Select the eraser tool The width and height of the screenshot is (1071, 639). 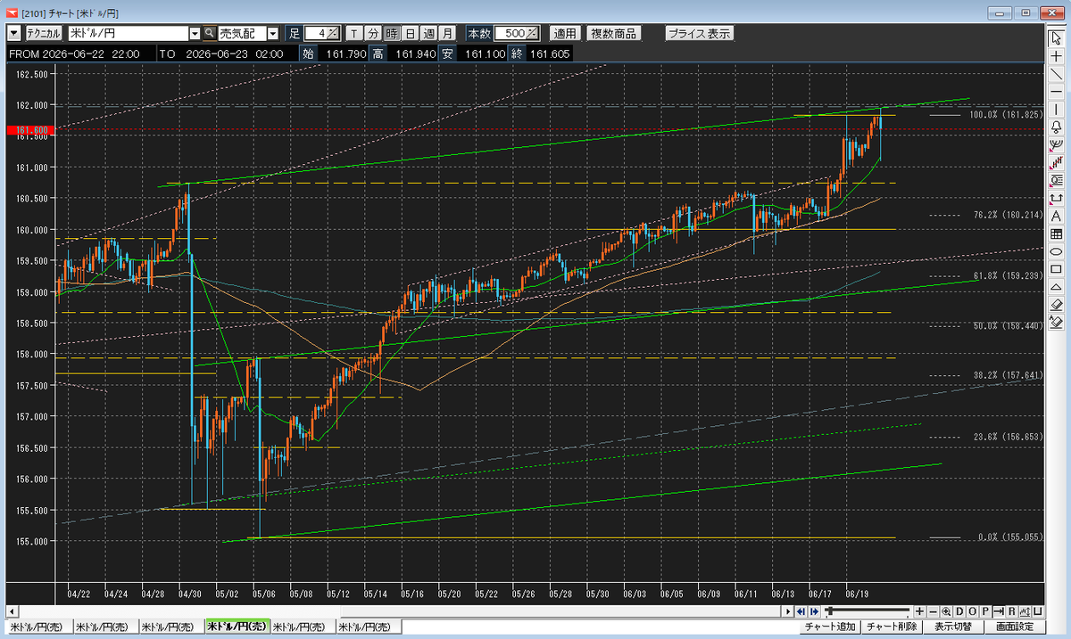(x=1056, y=304)
